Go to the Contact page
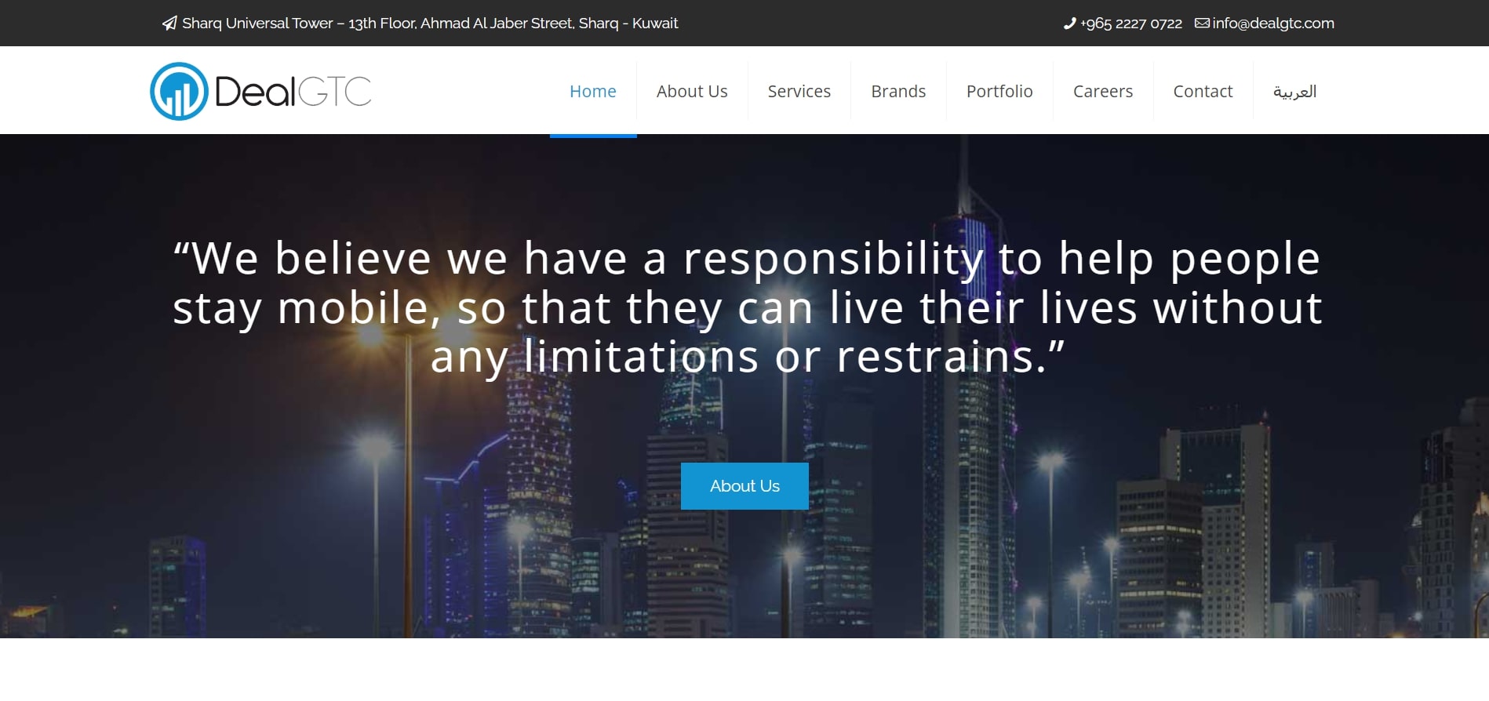Screen dimensions: 1489x701 (x=1203, y=92)
